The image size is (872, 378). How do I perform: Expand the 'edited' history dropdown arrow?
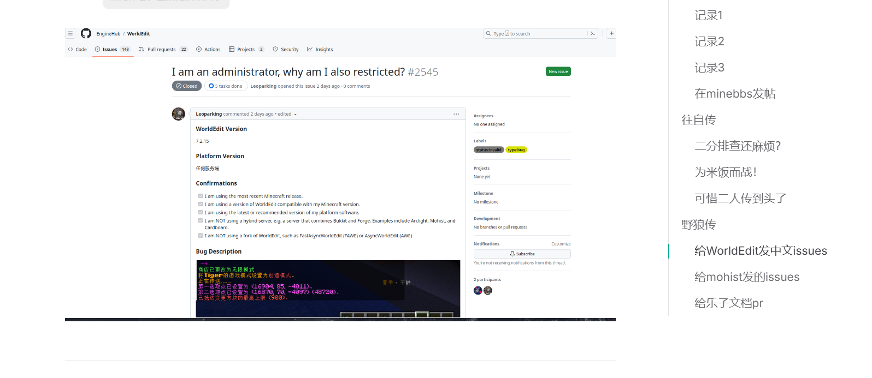click(295, 115)
